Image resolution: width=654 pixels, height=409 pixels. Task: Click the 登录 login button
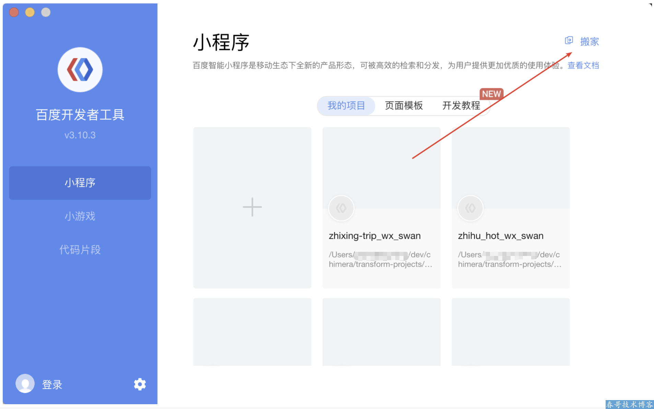[x=52, y=385]
